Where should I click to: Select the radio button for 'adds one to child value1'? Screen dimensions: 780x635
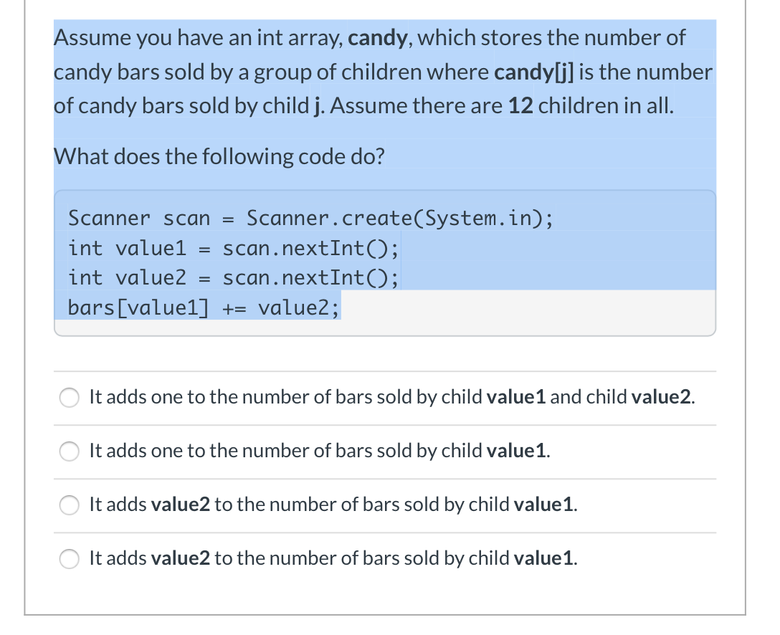(69, 452)
